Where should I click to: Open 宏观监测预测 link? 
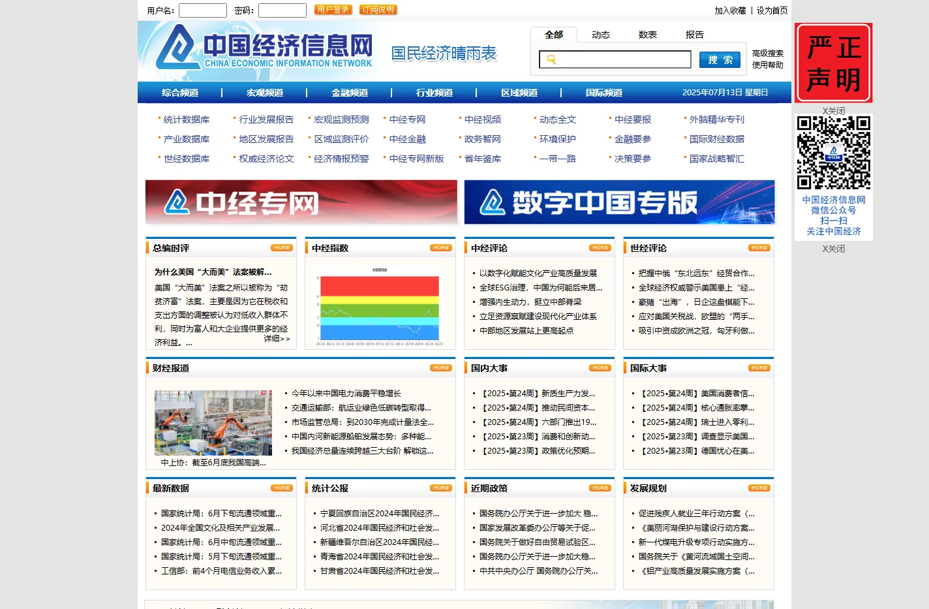click(341, 119)
